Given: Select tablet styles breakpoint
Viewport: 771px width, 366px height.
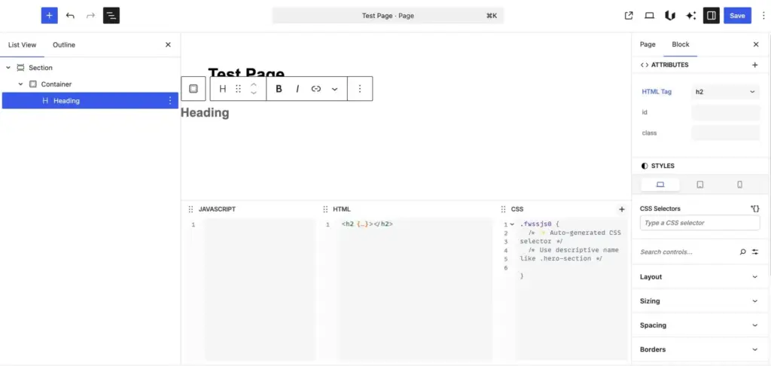Looking at the screenshot, I should [x=699, y=185].
